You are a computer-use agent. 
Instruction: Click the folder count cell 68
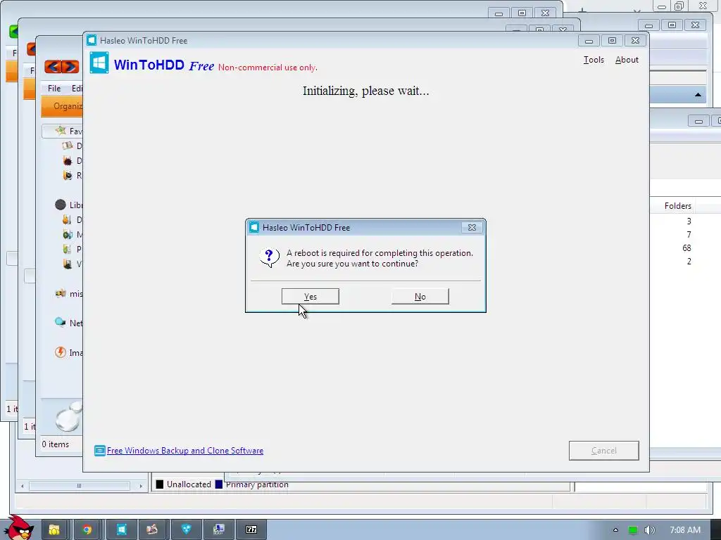coord(686,248)
